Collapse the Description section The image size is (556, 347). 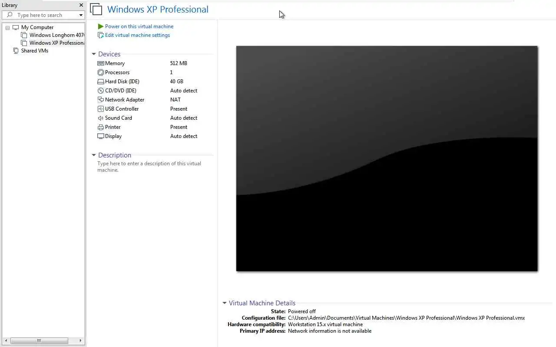(x=93, y=155)
